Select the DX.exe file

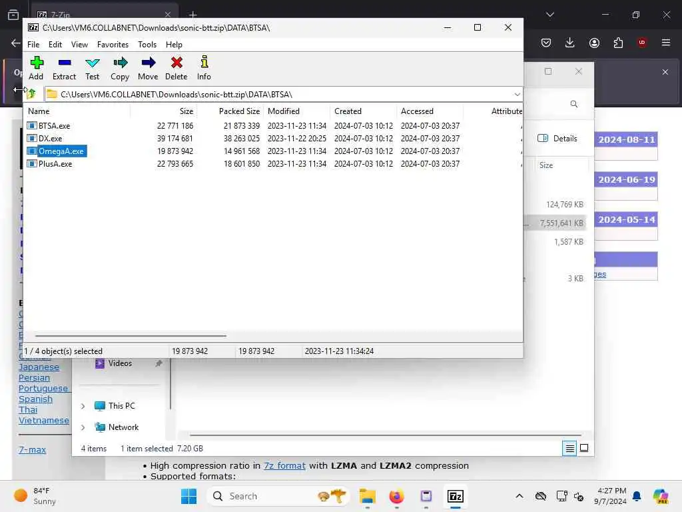coord(51,139)
